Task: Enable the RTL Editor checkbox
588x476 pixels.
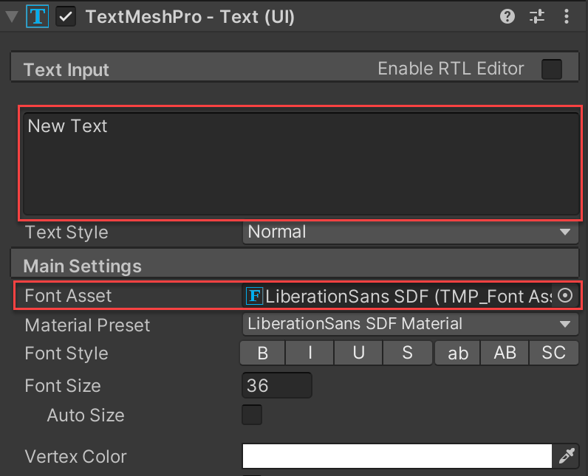Action: [551, 69]
